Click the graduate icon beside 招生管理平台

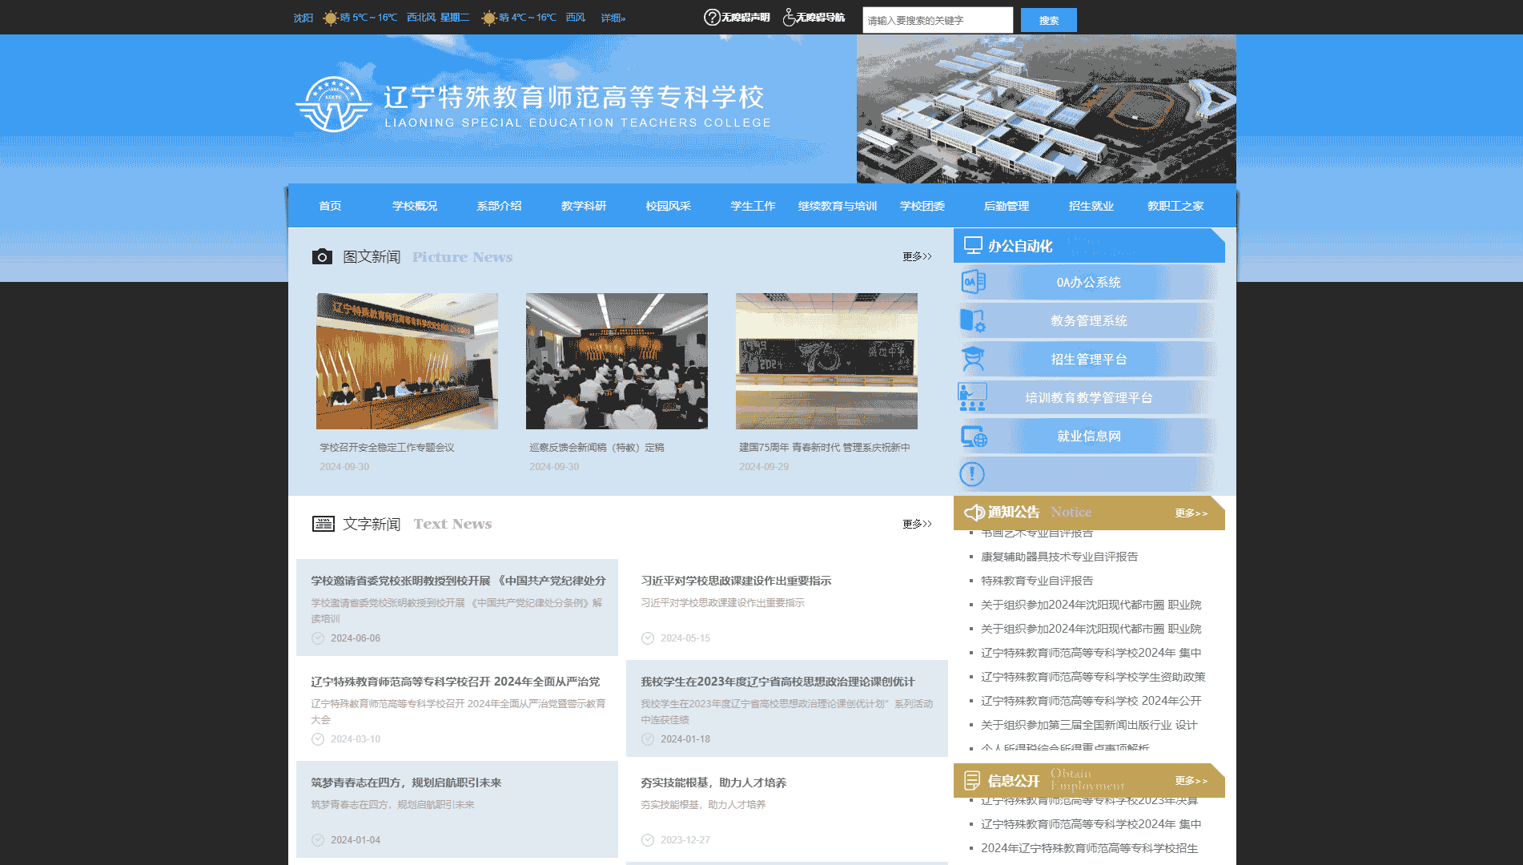point(973,359)
